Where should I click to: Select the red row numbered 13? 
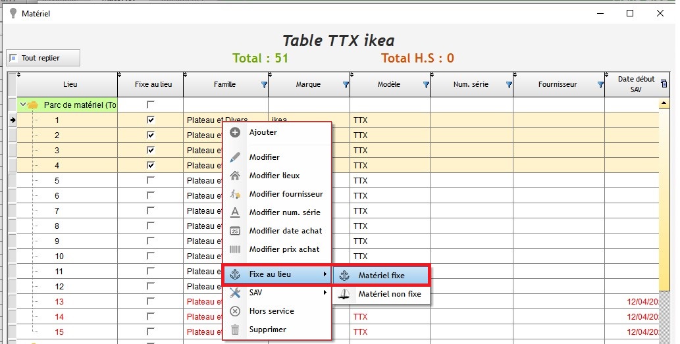(x=59, y=301)
